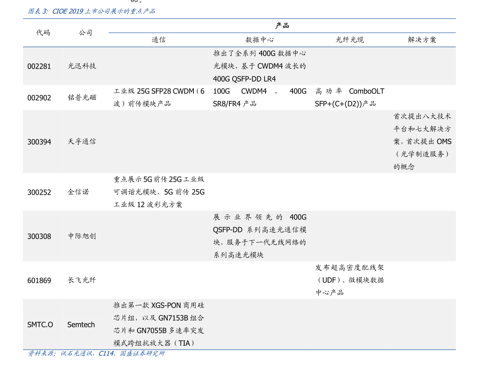Click the '推出第一款 XGS-PON 商用硅' text

[x=159, y=306]
